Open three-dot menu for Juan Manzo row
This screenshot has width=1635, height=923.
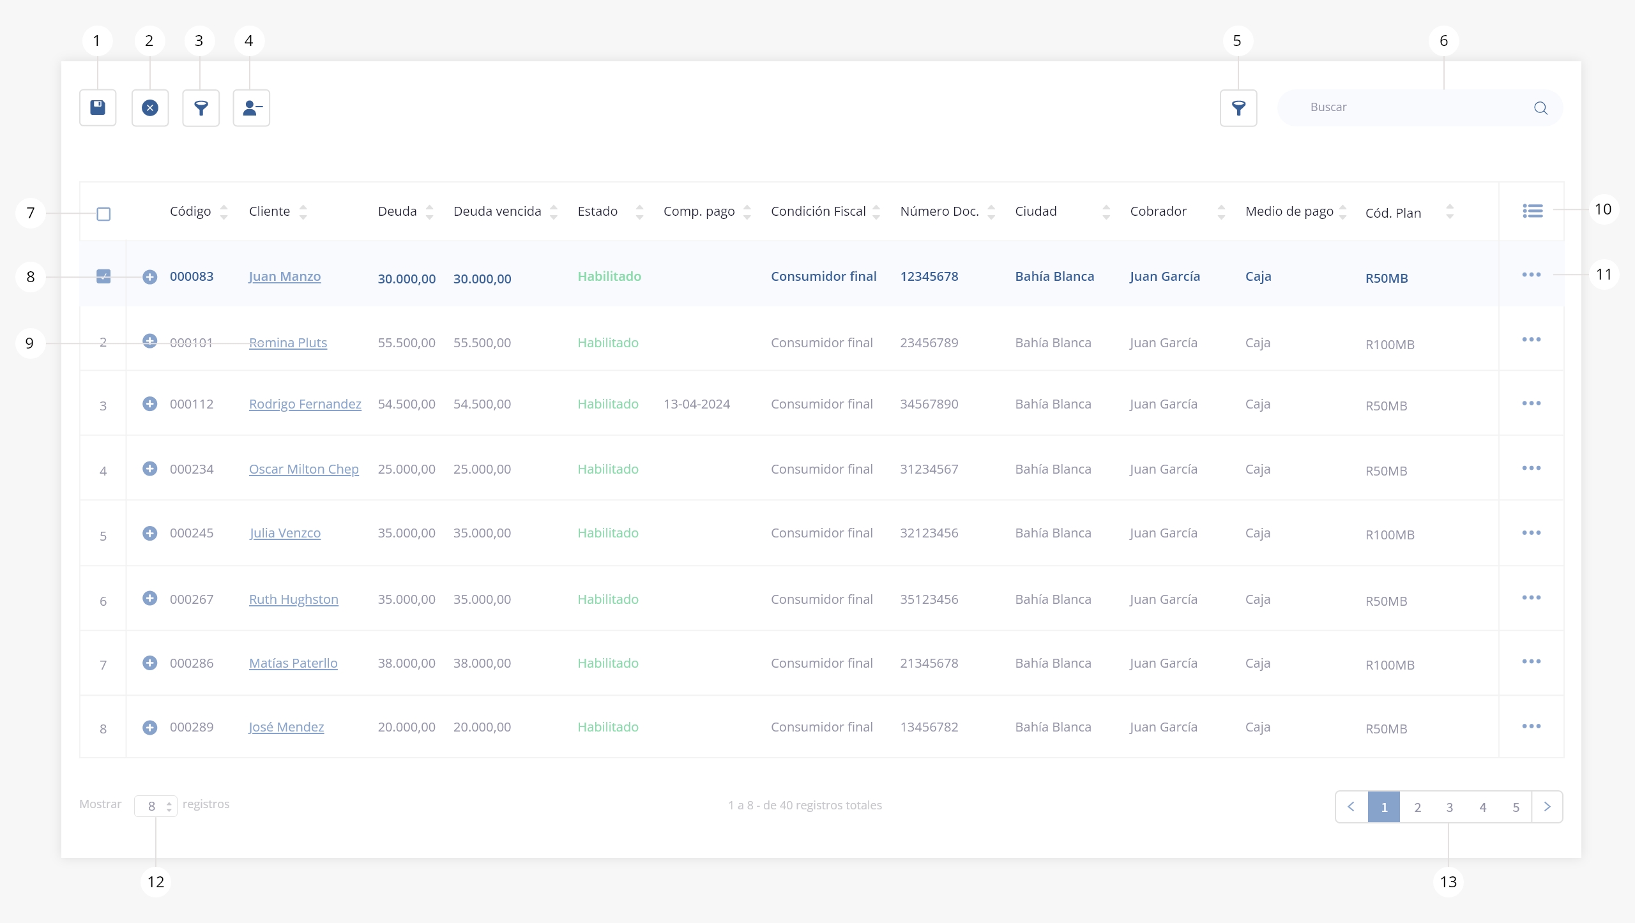click(1531, 274)
